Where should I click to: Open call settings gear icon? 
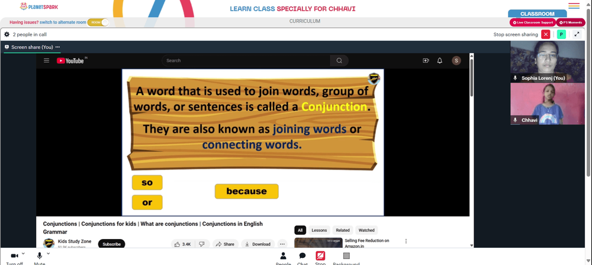(7, 34)
